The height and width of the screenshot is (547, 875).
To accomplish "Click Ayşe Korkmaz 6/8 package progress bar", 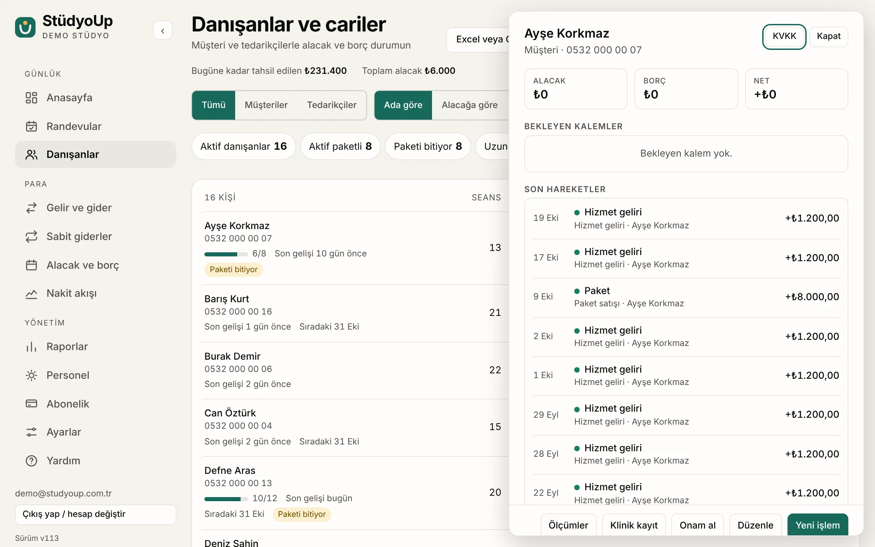I will tap(226, 254).
